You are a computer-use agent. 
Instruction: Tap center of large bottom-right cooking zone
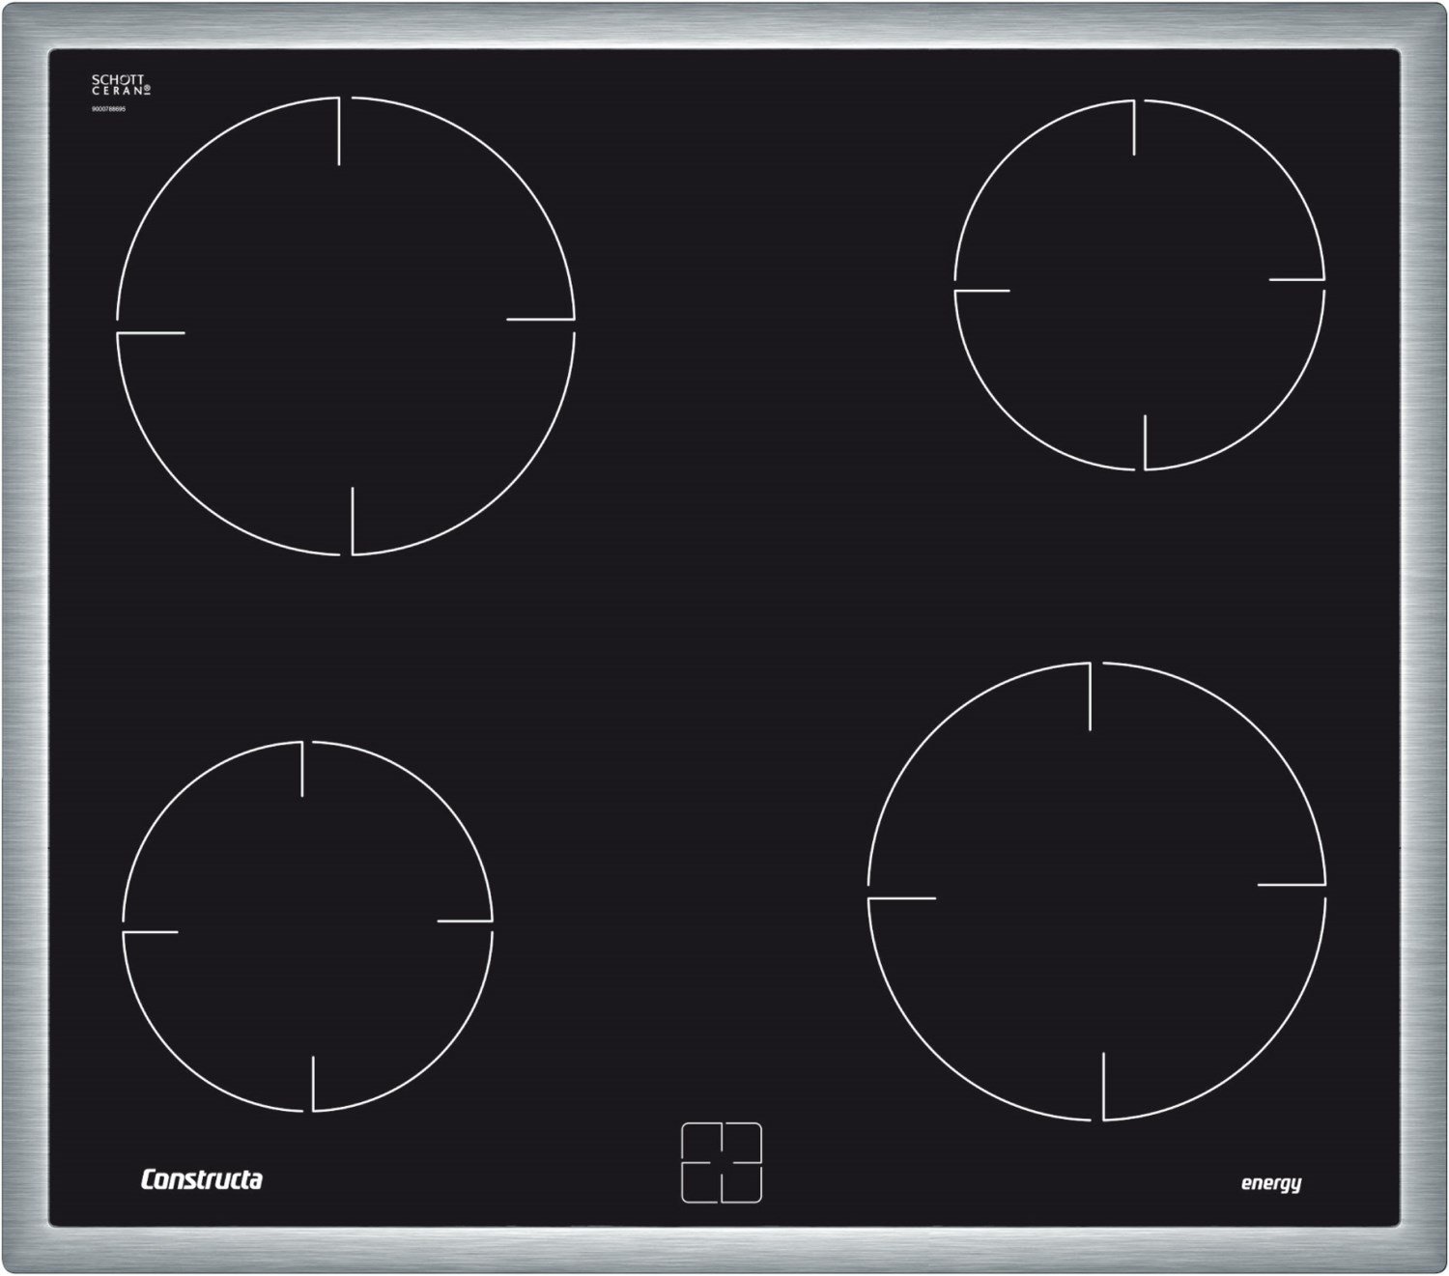click(x=1096, y=891)
